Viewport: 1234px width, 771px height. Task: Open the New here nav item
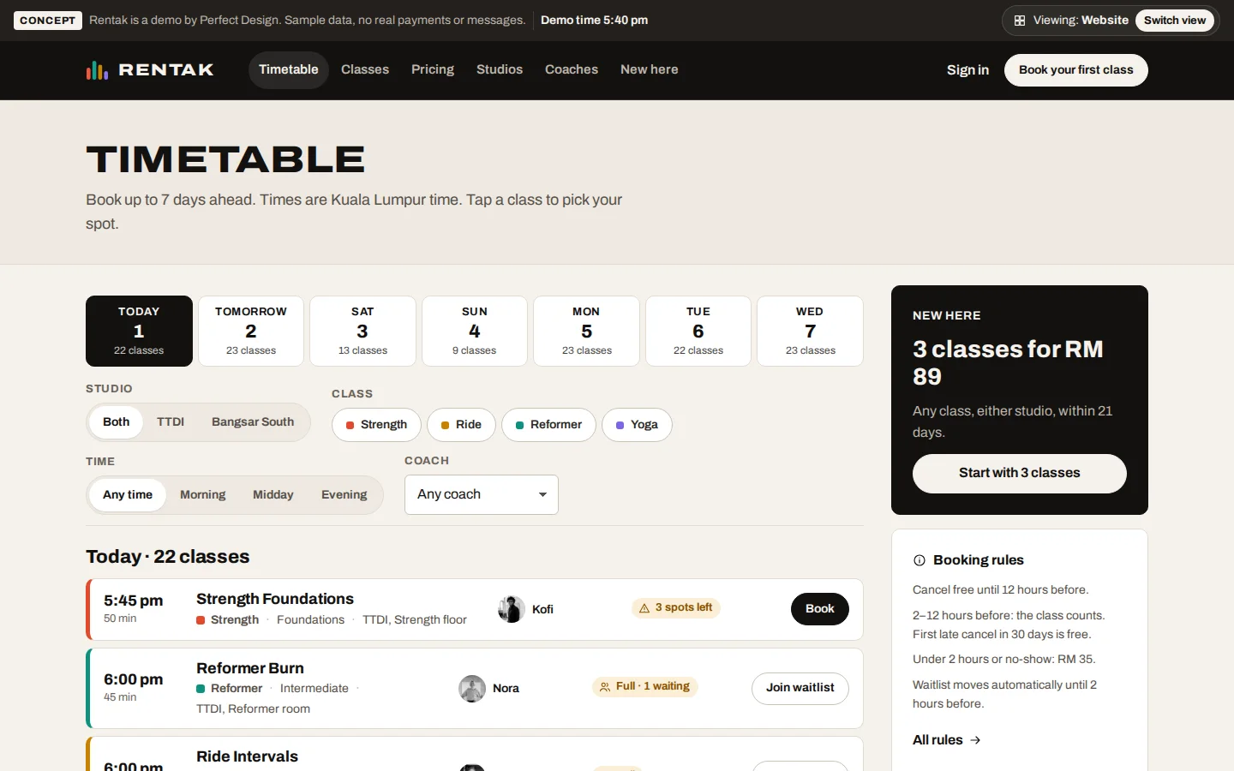(x=650, y=70)
